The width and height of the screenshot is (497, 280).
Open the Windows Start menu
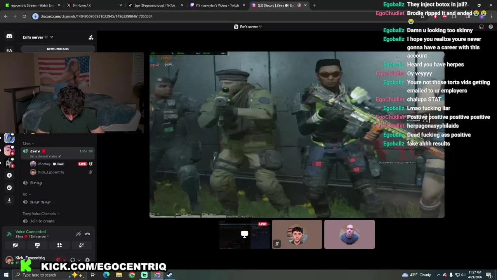tap(6, 275)
